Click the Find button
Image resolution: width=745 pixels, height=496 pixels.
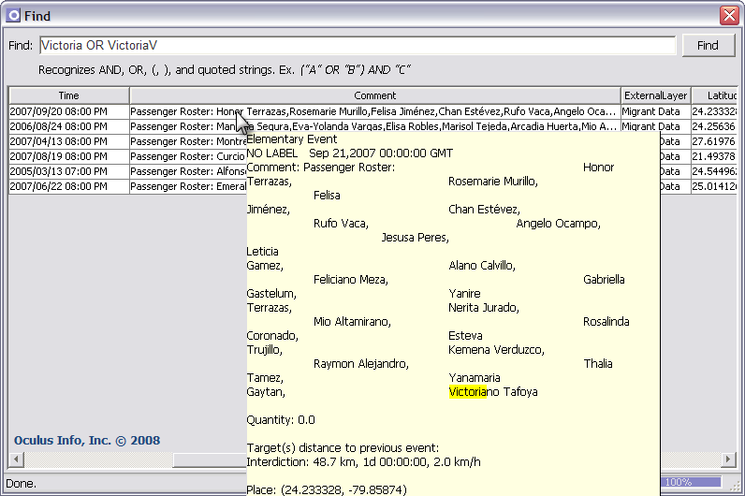708,46
